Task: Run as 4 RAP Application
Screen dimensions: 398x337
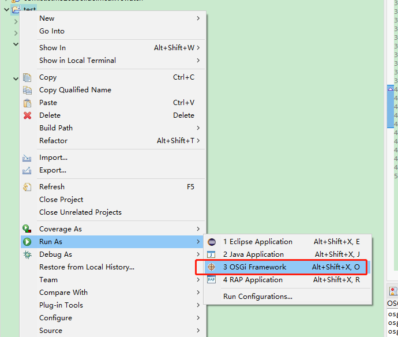Action: (288, 280)
